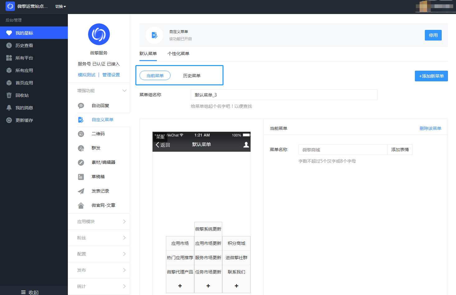The height and width of the screenshot is (295, 456).
Task: Click the chat bubble icon for 自动回复
Action: pos(81,106)
